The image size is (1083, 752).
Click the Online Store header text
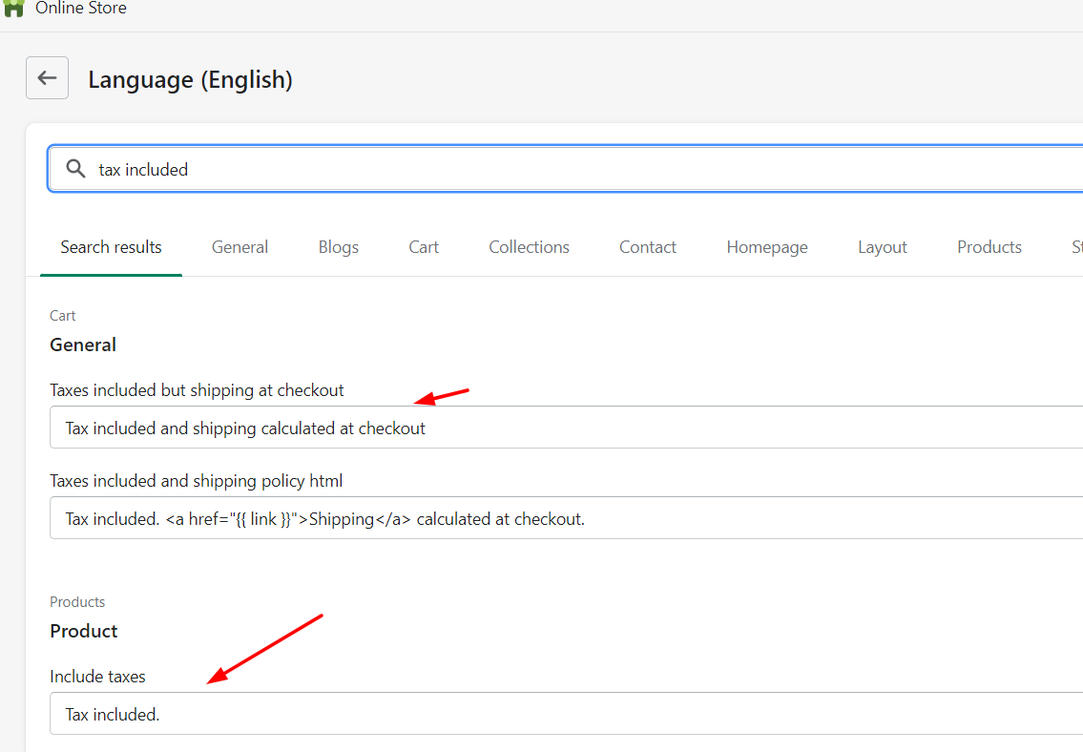click(81, 9)
